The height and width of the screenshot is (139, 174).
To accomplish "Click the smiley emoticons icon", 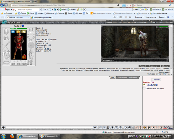I will tap(126, 127).
